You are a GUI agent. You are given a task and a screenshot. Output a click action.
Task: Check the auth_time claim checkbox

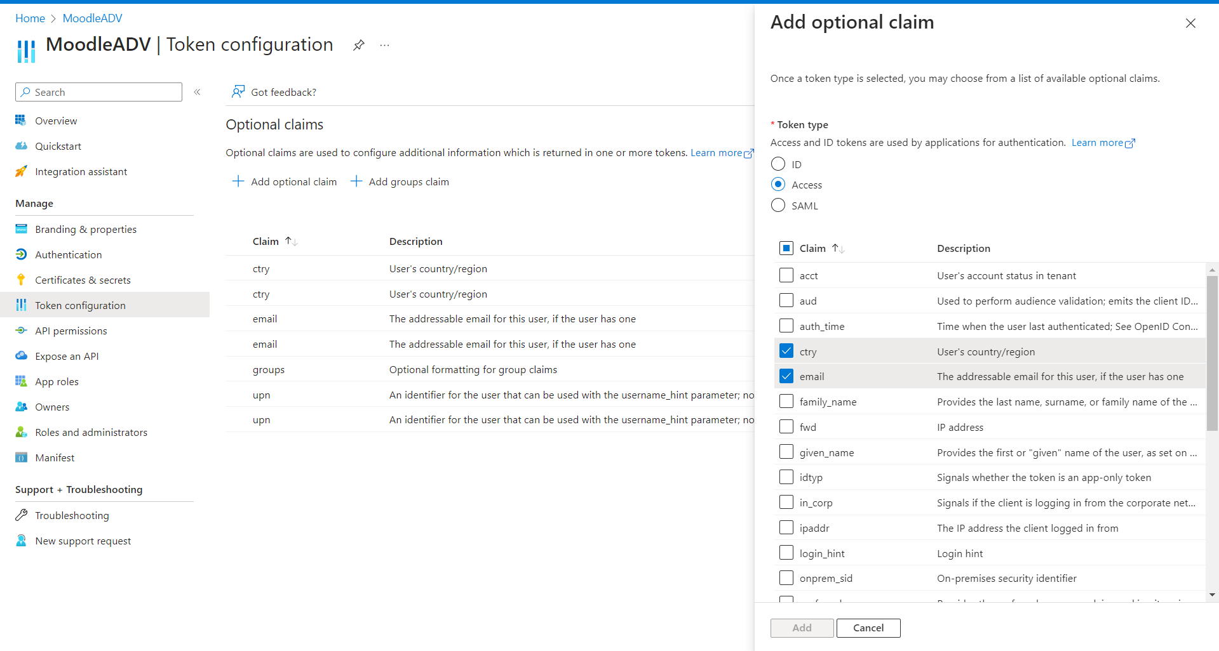[786, 325]
